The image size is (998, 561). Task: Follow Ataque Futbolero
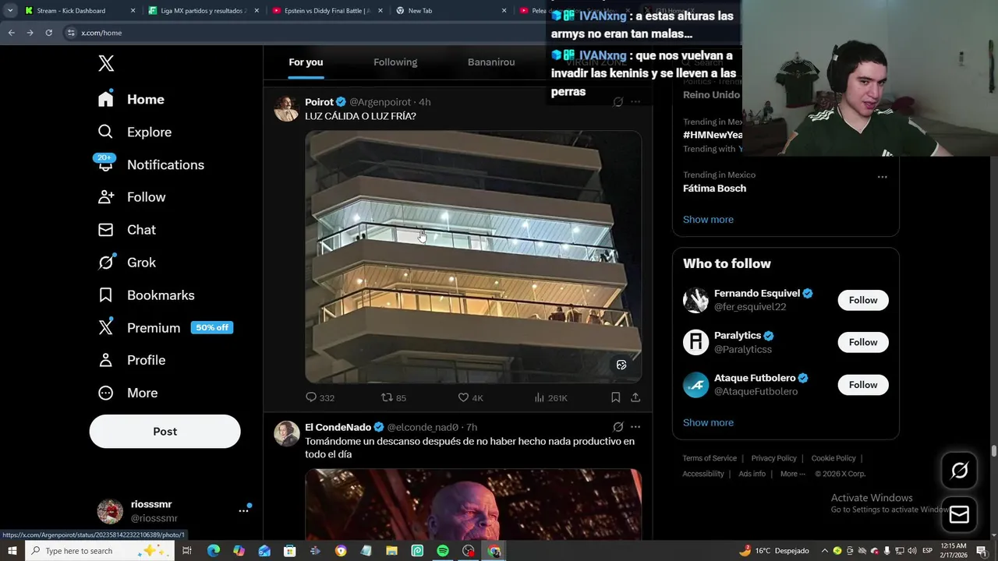pos(863,385)
